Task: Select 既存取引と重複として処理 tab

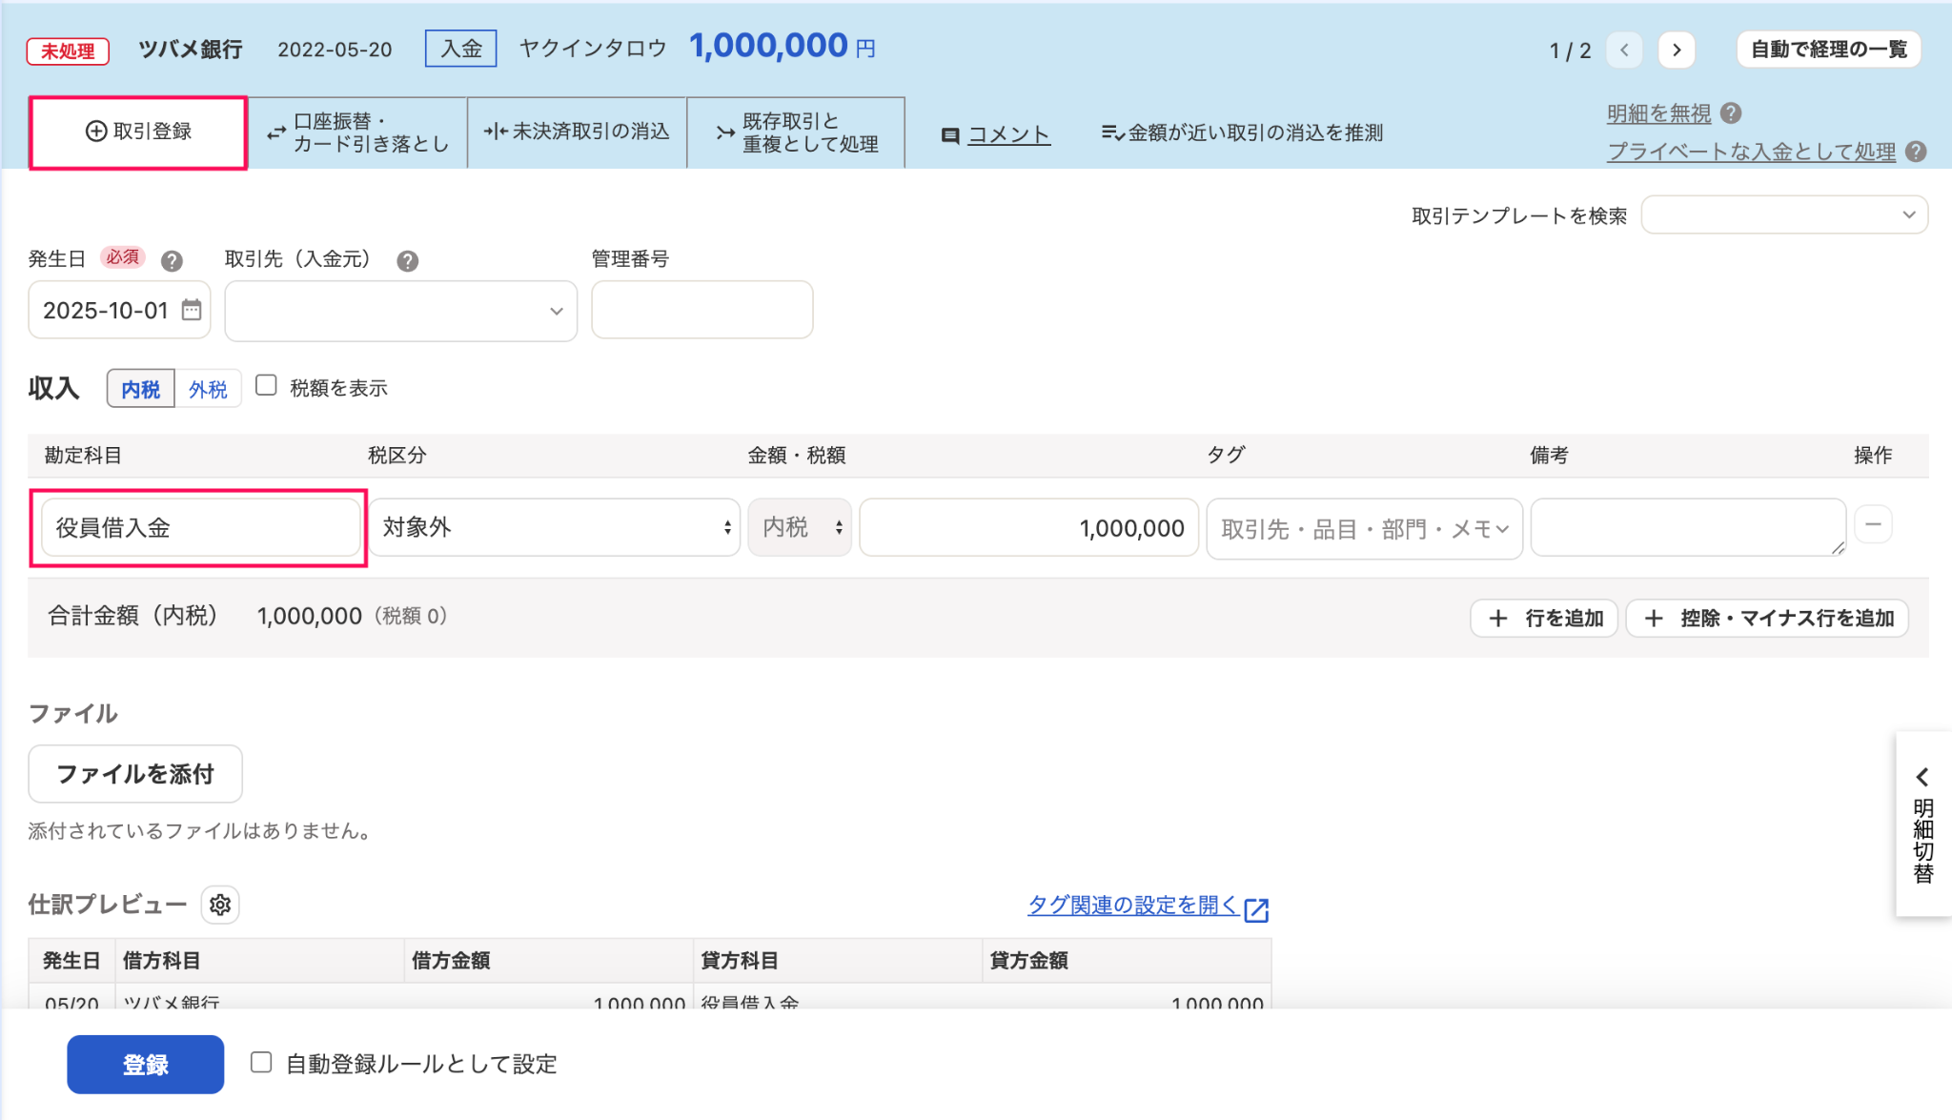Action: pos(796,132)
